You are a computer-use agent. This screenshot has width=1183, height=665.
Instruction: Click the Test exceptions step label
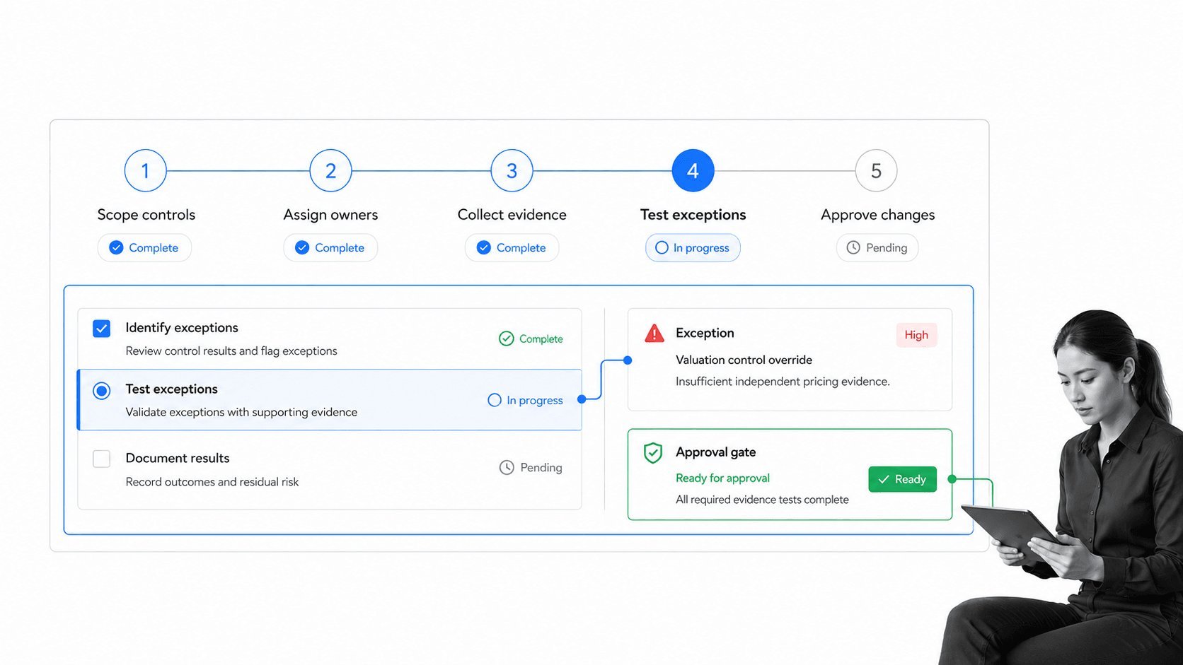click(x=693, y=215)
